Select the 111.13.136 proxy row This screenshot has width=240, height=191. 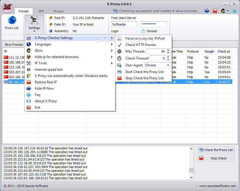coord(14,57)
